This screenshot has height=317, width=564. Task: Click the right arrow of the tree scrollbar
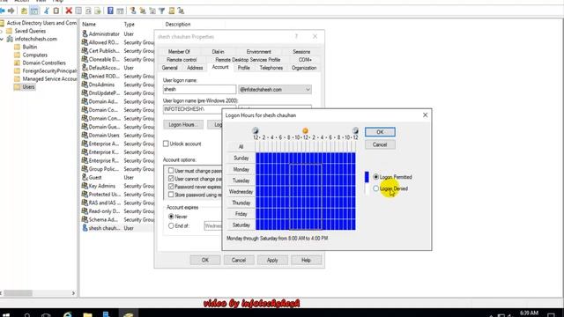pyautogui.click(x=73, y=293)
